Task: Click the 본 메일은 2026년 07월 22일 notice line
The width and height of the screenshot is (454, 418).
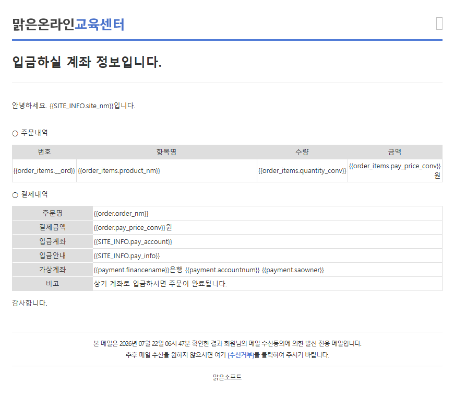Action: pyautogui.click(x=228, y=343)
